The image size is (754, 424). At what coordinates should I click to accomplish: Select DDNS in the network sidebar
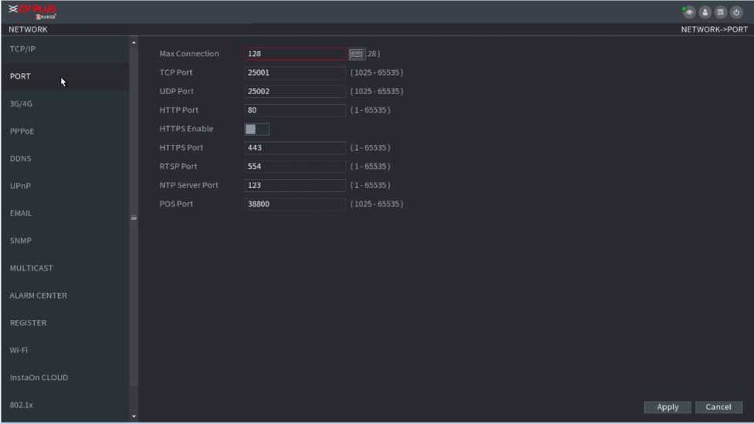click(21, 159)
